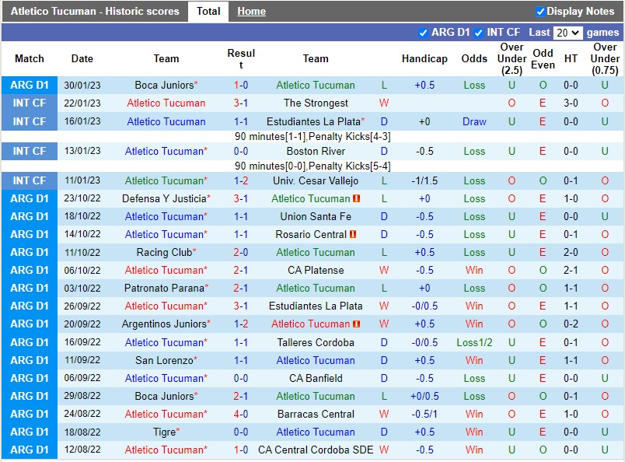This screenshot has width=625, height=462.
Task: Click the 3-1 result versus The Strongest
Action: click(241, 103)
